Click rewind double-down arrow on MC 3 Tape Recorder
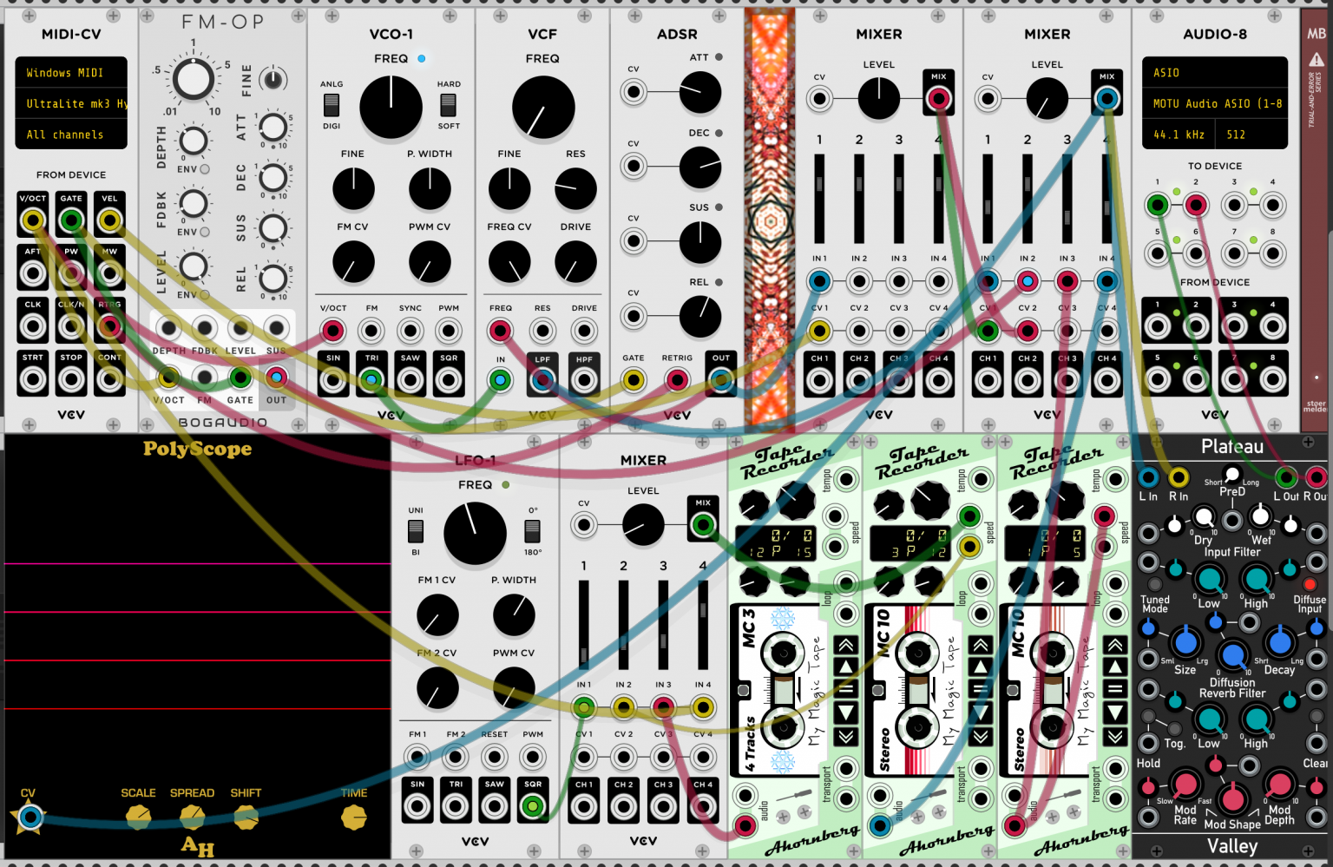Screen dimensions: 1333x867 tap(846, 736)
